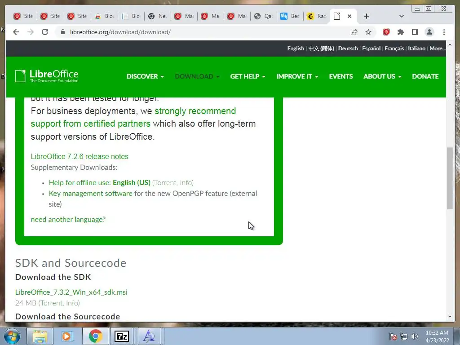Close the current LibreOffice tab

pyautogui.click(x=349, y=16)
